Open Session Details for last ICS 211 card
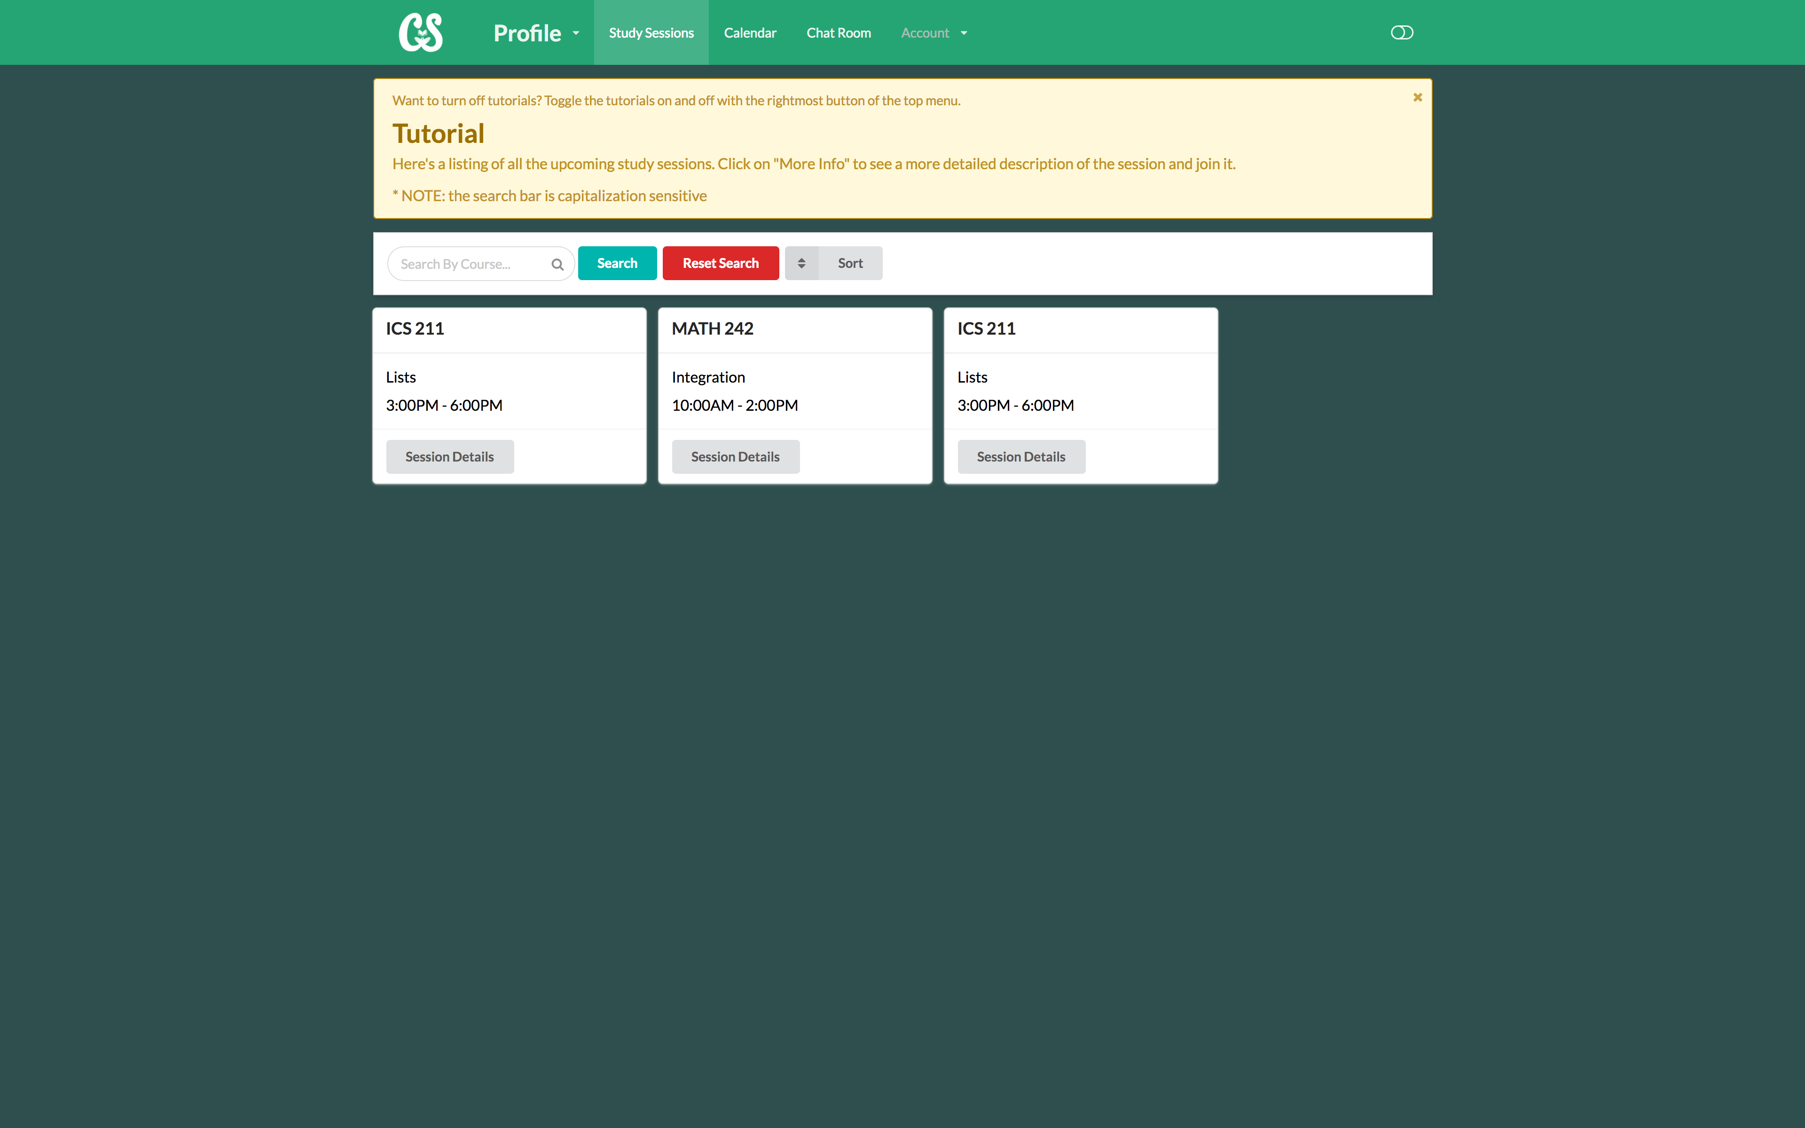Image resolution: width=1805 pixels, height=1128 pixels. click(1021, 456)
